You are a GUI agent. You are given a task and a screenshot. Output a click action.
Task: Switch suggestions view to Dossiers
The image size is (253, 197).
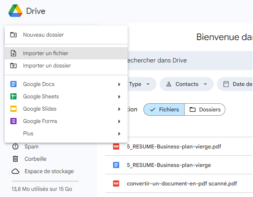tap(205, 109)
